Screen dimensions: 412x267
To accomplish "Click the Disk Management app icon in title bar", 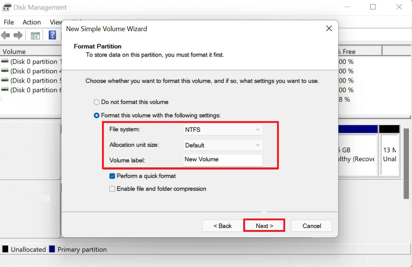I will 7,7.
